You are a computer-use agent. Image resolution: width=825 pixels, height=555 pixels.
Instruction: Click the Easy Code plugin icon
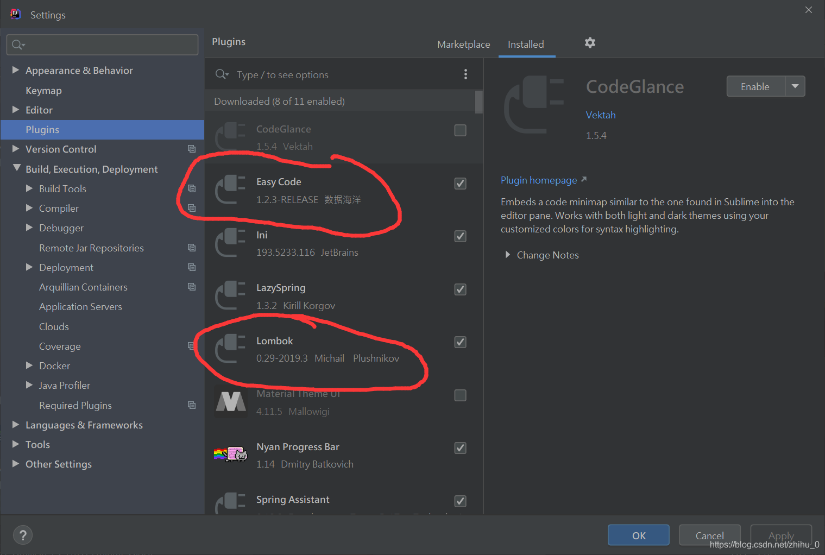(230, 190)
